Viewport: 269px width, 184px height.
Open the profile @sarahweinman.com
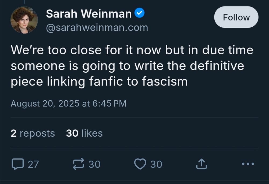[97, 27]
